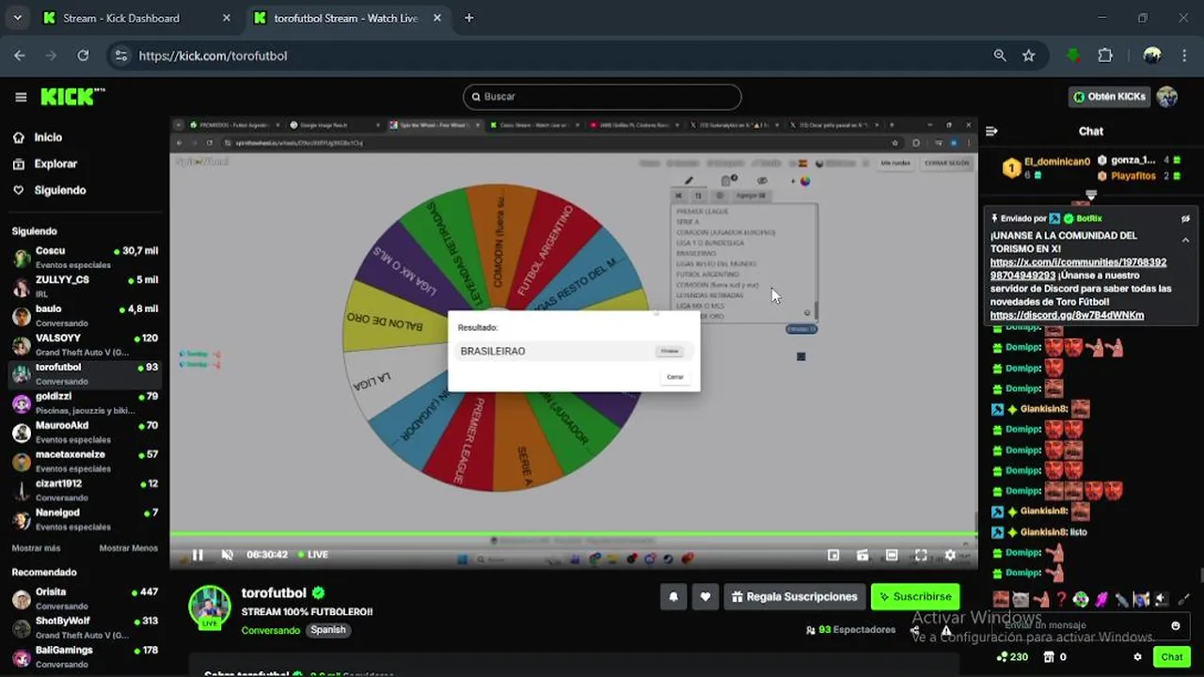1204x677 pixels.
Task: Share the stream via share icon
Action: tap(914, 630)
